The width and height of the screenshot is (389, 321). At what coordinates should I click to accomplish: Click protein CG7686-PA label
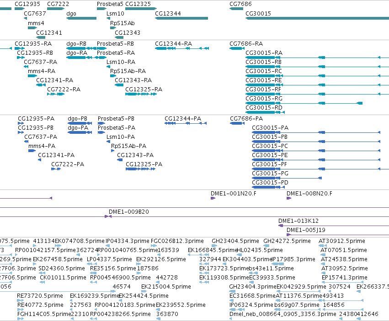(246, 119)
